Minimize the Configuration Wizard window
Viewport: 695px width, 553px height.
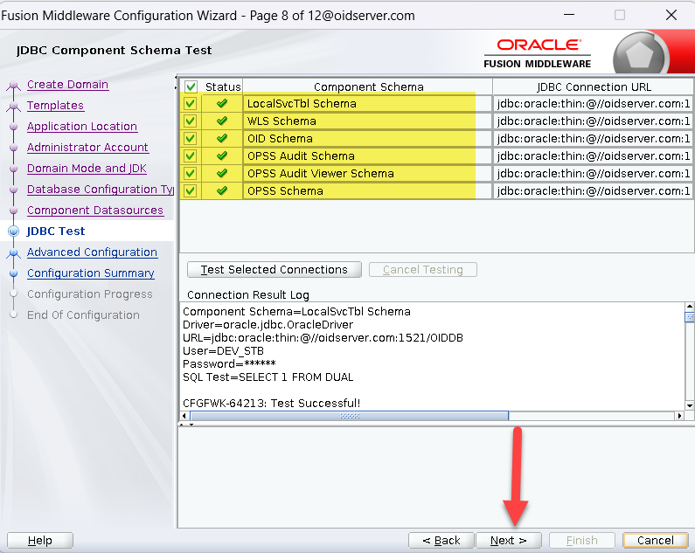[x=569, y=15]
